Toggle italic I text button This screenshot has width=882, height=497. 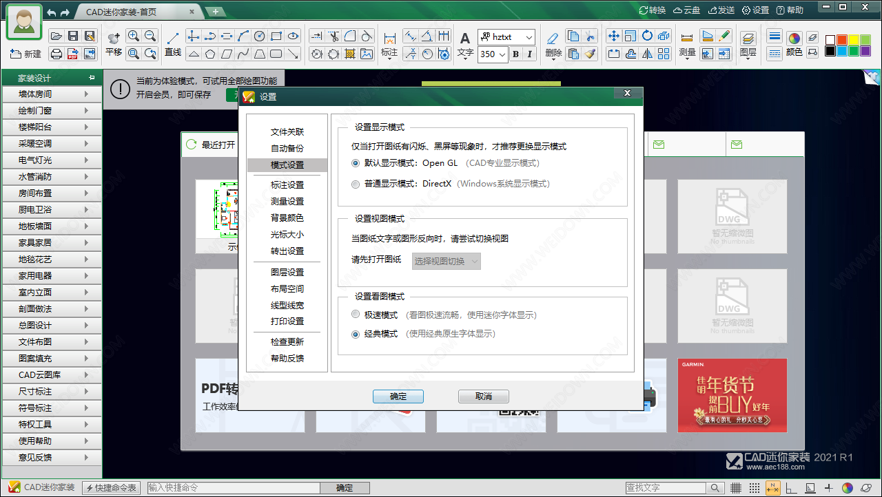pos(529,54)
